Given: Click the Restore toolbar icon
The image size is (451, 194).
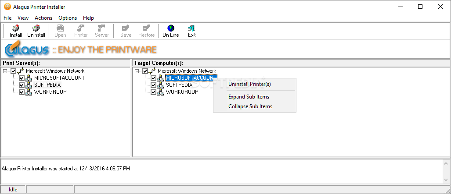Looking at the screenshot, I should (x=146, y=28).
